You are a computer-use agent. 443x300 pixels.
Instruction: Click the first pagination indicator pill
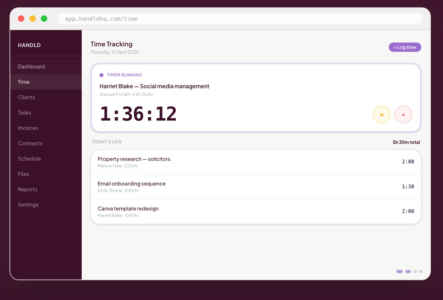[x=399, y=272]
